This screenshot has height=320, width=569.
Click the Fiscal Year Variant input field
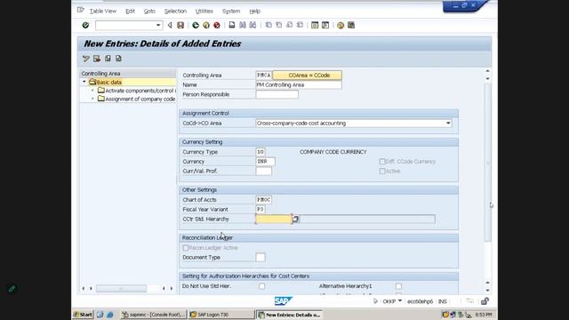(260, 210)
